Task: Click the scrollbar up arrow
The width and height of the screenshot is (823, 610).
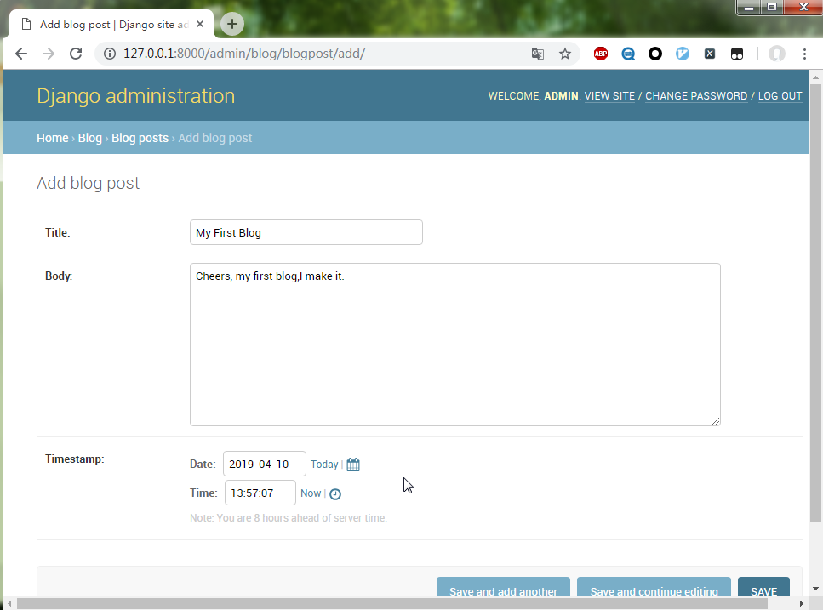Action: pos(815,77)
